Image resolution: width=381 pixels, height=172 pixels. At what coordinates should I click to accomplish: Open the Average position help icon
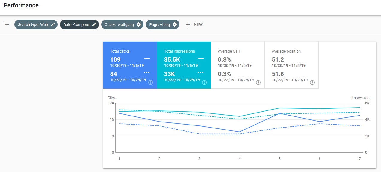pos(312,82)
